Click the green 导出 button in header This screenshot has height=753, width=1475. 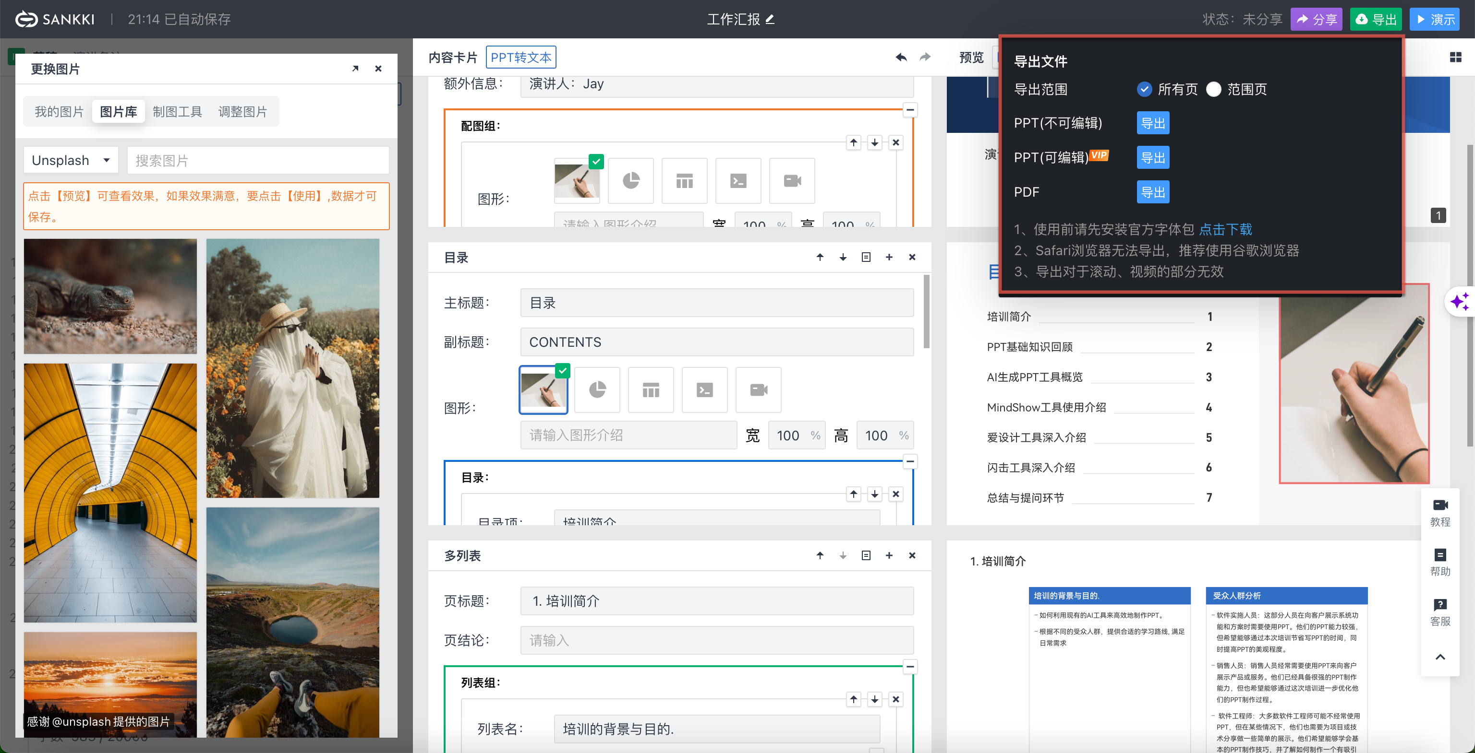[1376, 19]
